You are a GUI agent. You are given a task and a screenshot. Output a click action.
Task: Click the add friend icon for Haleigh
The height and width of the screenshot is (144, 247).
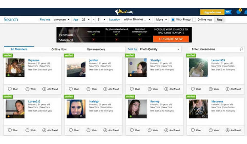pos(105,130)
